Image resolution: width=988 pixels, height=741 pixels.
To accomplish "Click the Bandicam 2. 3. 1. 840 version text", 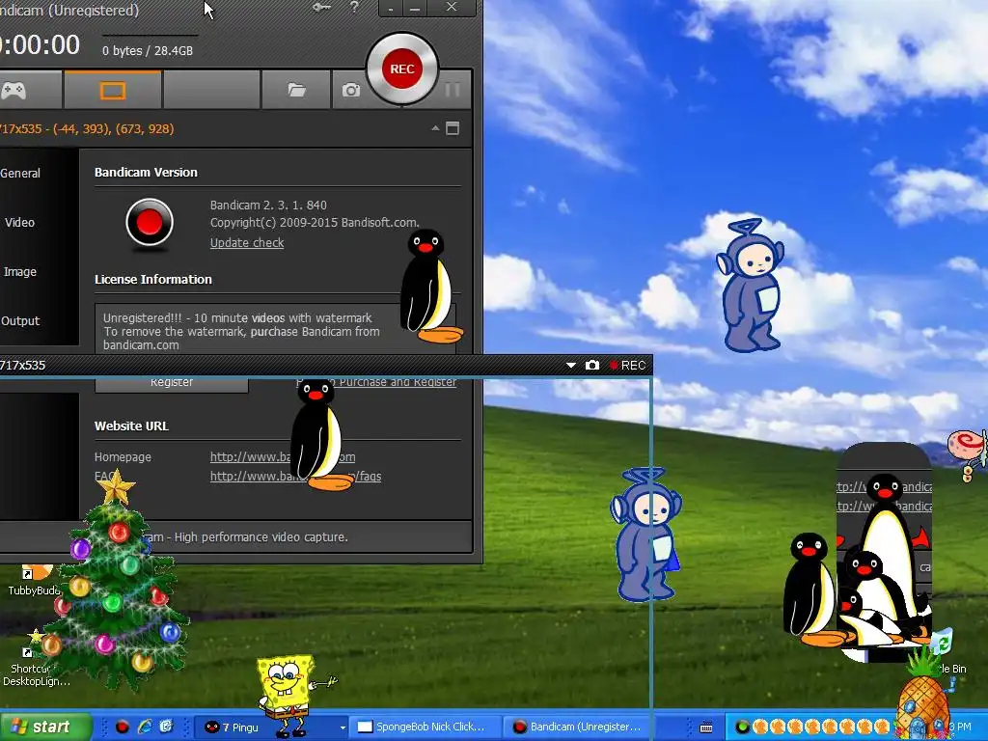I will 268,205.
